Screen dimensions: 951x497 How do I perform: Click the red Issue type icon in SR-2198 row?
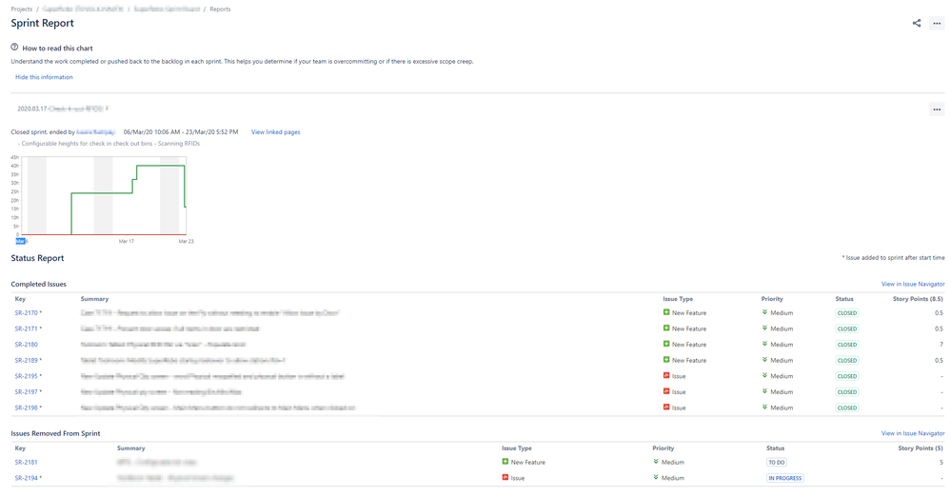pos(666,408)
